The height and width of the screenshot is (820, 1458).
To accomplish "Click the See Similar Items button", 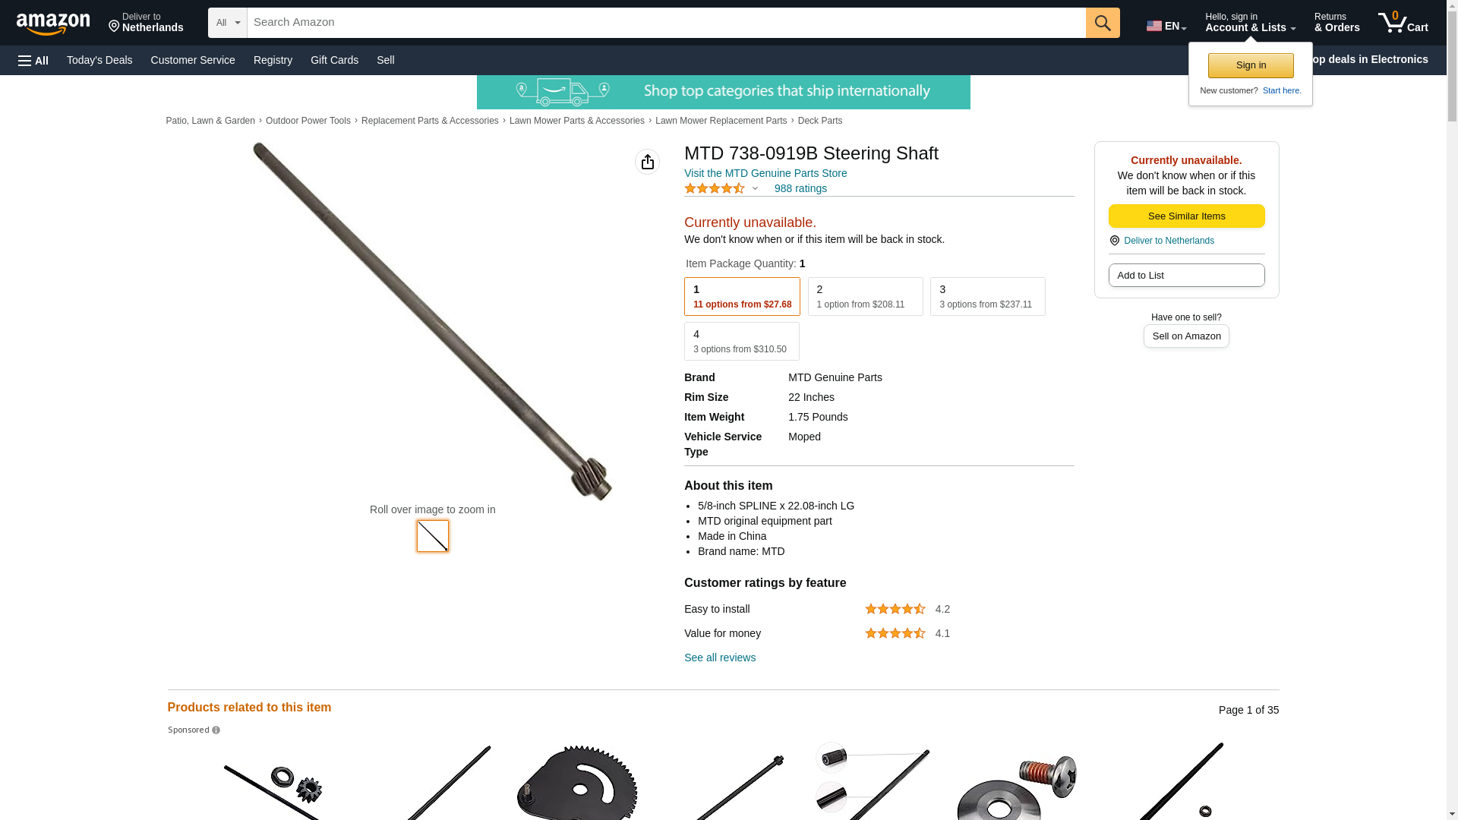I will (x=1186, y=216).
